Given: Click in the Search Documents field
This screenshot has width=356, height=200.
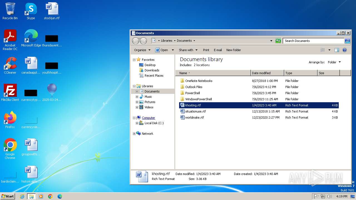Looking at the screenshot, I should [313, 41].
